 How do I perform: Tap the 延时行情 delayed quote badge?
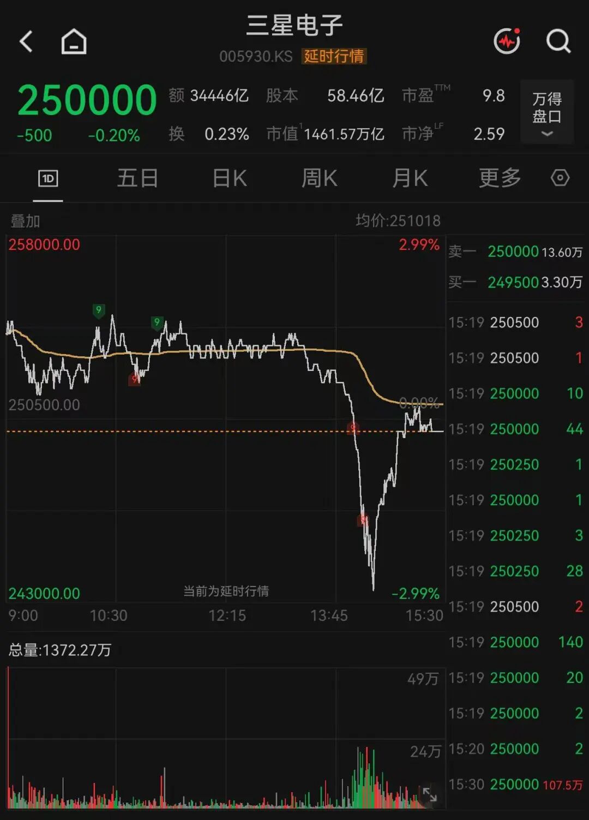click(334, 56)
